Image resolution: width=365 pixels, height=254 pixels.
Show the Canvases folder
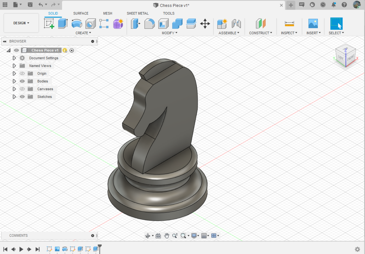(22, 89)
